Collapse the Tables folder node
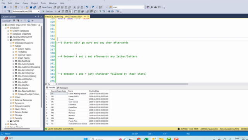The image size is (248, 140). coord(11,46)
